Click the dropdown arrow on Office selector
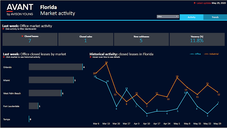Image resolution: width=227 pixels, height=128 pixels. click(x=177, y=16)
